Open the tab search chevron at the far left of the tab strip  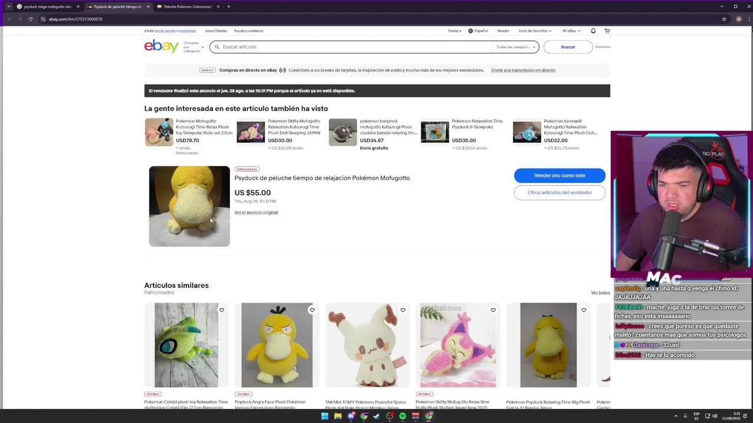[8, 6]
